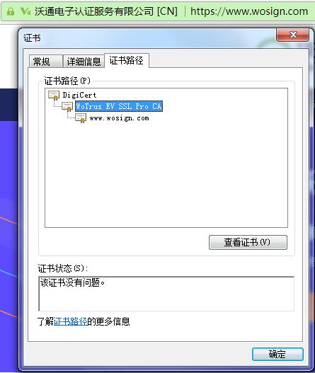The image size is (315, 373).
Task: Close the 证书 dialog with X button
Action: [293, 35]
